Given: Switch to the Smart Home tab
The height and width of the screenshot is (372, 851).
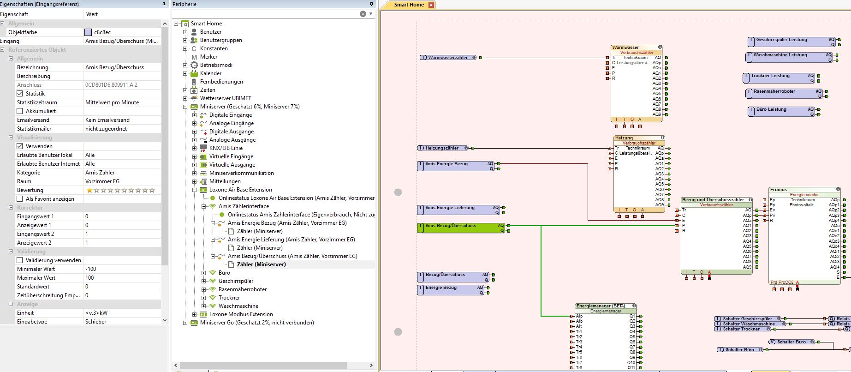Looking at the screenshot, I should 409,5.
